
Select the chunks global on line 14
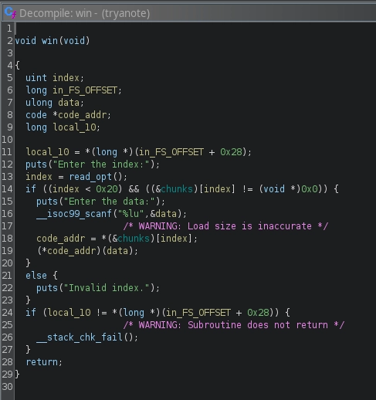[x=177, y=189]
